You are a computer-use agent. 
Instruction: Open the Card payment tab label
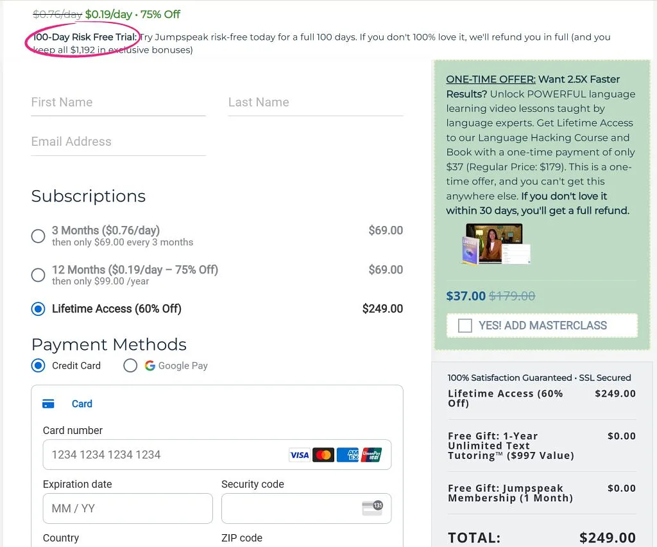point(81,404)
